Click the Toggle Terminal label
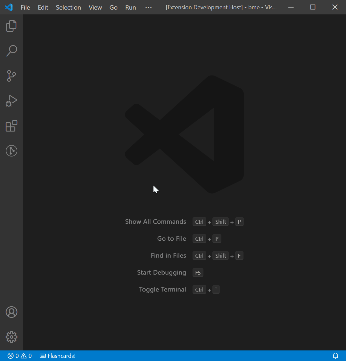This screenshot has height=361, width=346. coord(162,289)
